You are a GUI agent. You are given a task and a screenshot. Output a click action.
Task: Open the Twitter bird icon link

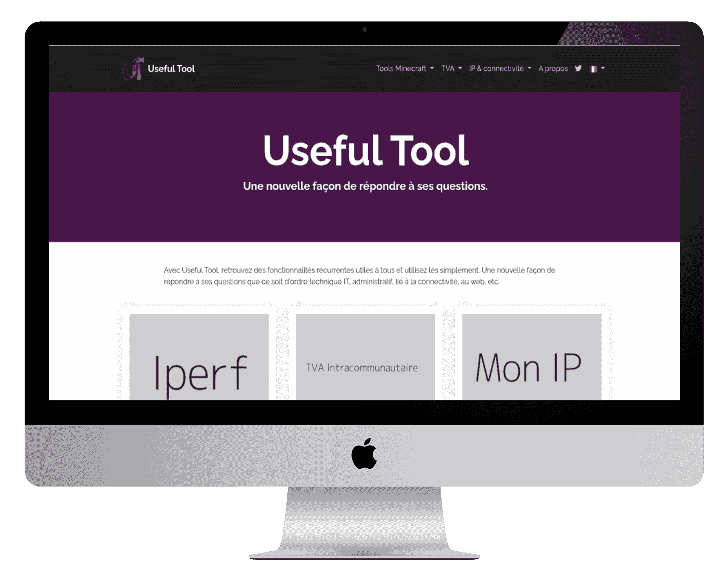578,68
